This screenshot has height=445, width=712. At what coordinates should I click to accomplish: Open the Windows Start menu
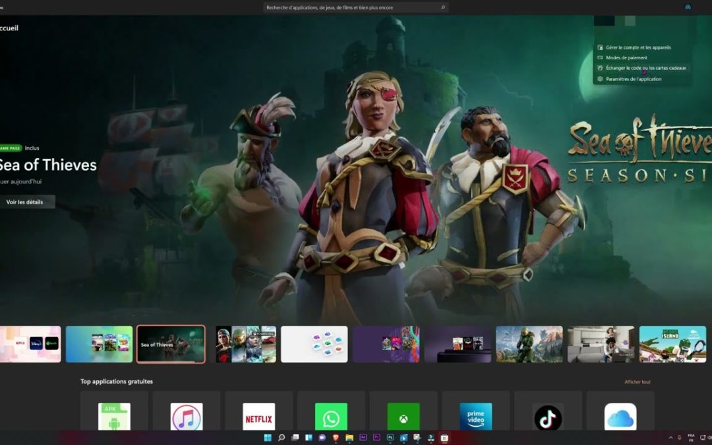coord(268,438)
